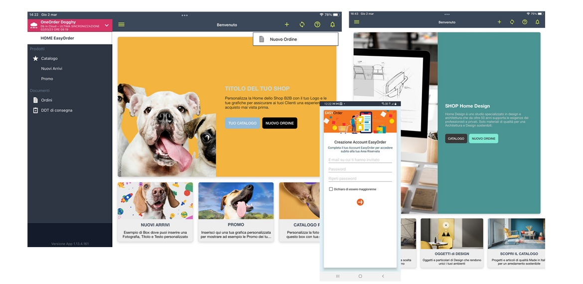Click the blue TUO CATALOGO button
The height and width of the screenshot is (284, 583).
coord(242,123)
